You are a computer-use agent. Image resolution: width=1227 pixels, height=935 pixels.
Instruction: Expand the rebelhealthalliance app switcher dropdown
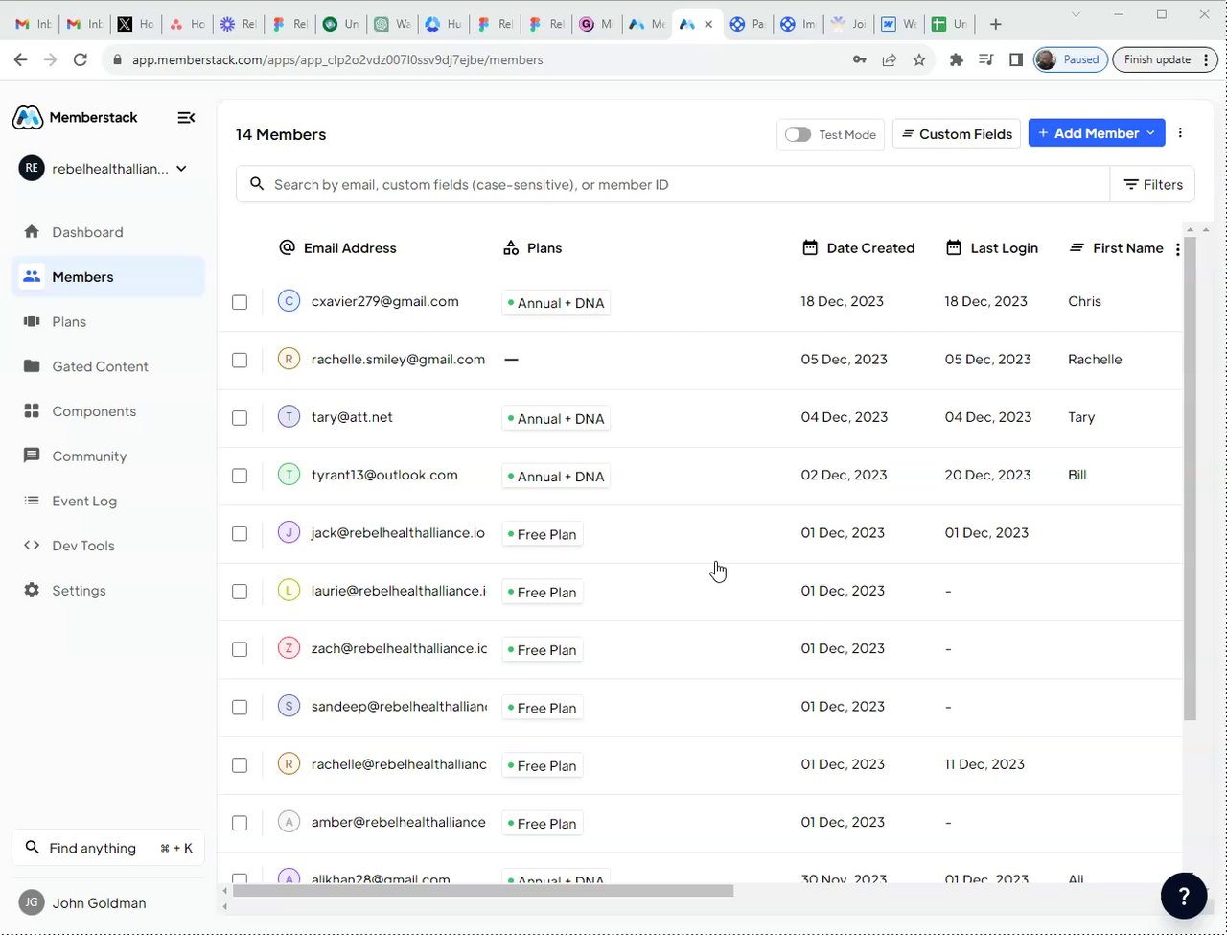click(x=181, y=169)
